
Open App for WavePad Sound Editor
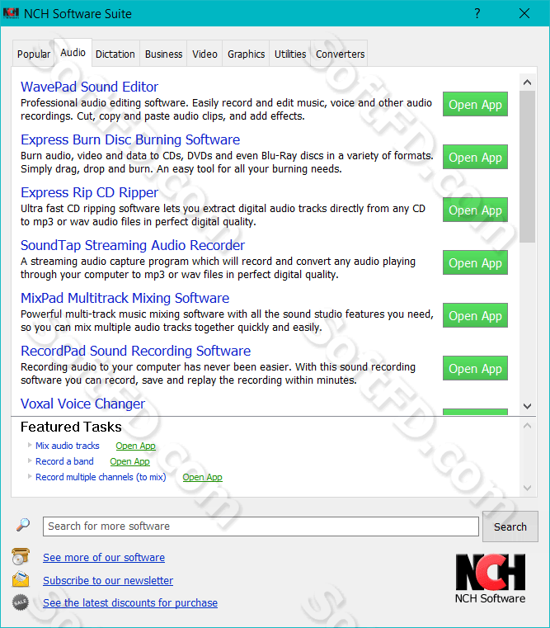click(475, 104)
